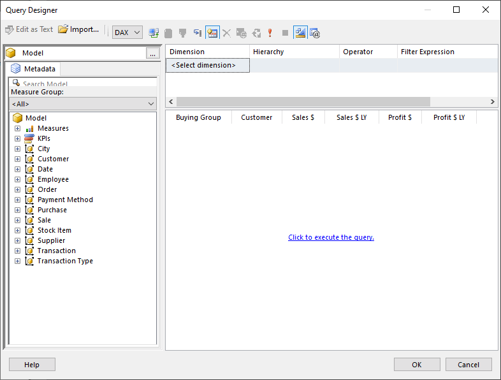
Task: Click the Refresh Metadata toolbar icon
Action: tap(154, 33)
